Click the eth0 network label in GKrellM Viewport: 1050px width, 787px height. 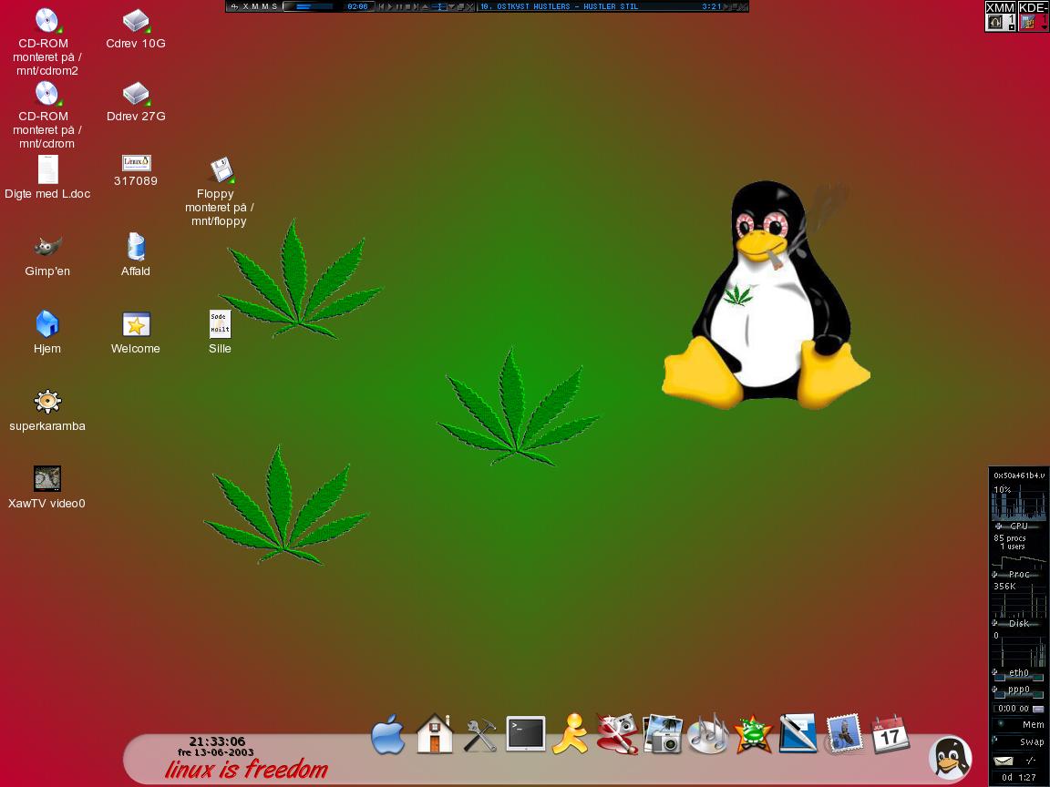1019,672
